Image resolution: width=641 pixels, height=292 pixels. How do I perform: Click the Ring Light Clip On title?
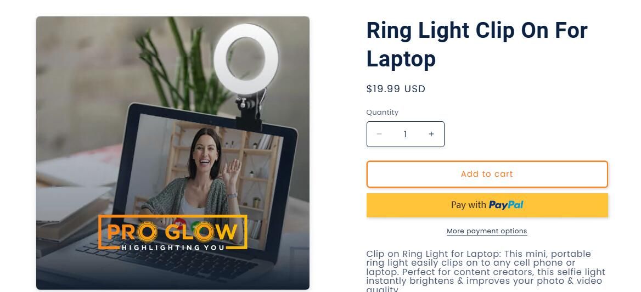coord(477,44)
